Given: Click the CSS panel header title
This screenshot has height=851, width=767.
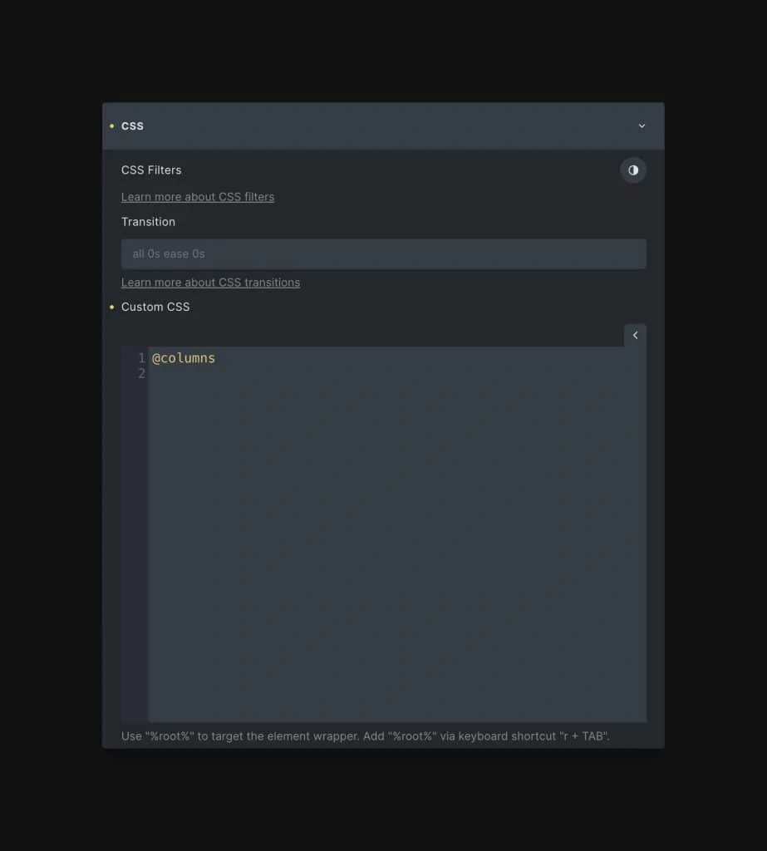Looking at the screenshot, I should [132, 126].
